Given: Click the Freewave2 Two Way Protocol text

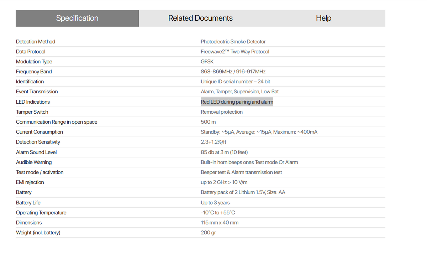Looking at the screenshot, I should click(235, 52).
